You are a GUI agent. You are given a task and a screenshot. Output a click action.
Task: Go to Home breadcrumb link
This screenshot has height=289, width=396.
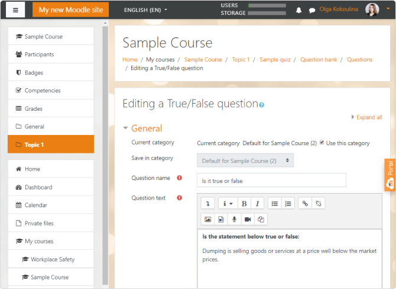coord(130,60)
